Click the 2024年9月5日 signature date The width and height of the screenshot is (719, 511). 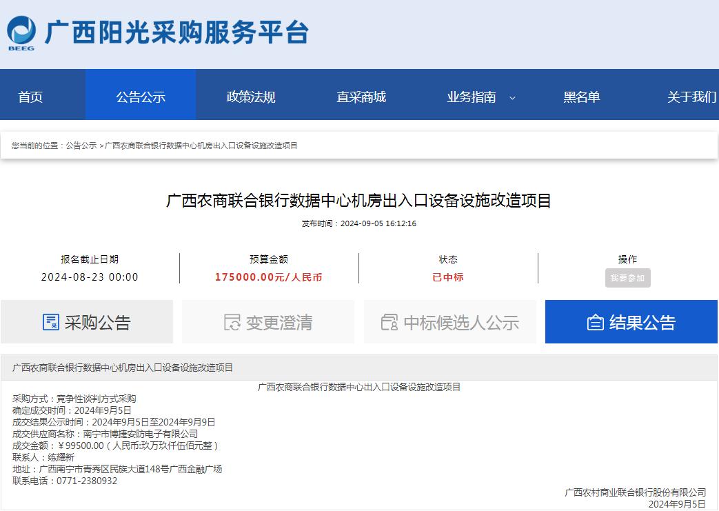677,505
